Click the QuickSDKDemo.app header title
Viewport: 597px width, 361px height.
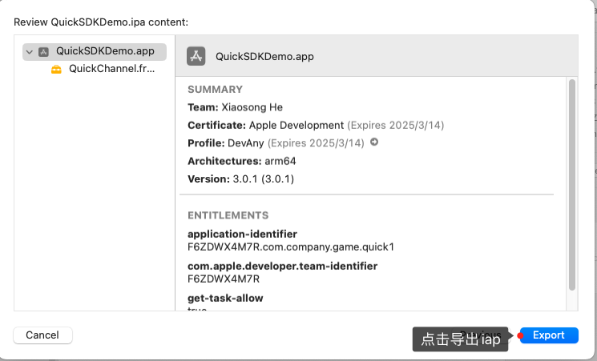264,57
